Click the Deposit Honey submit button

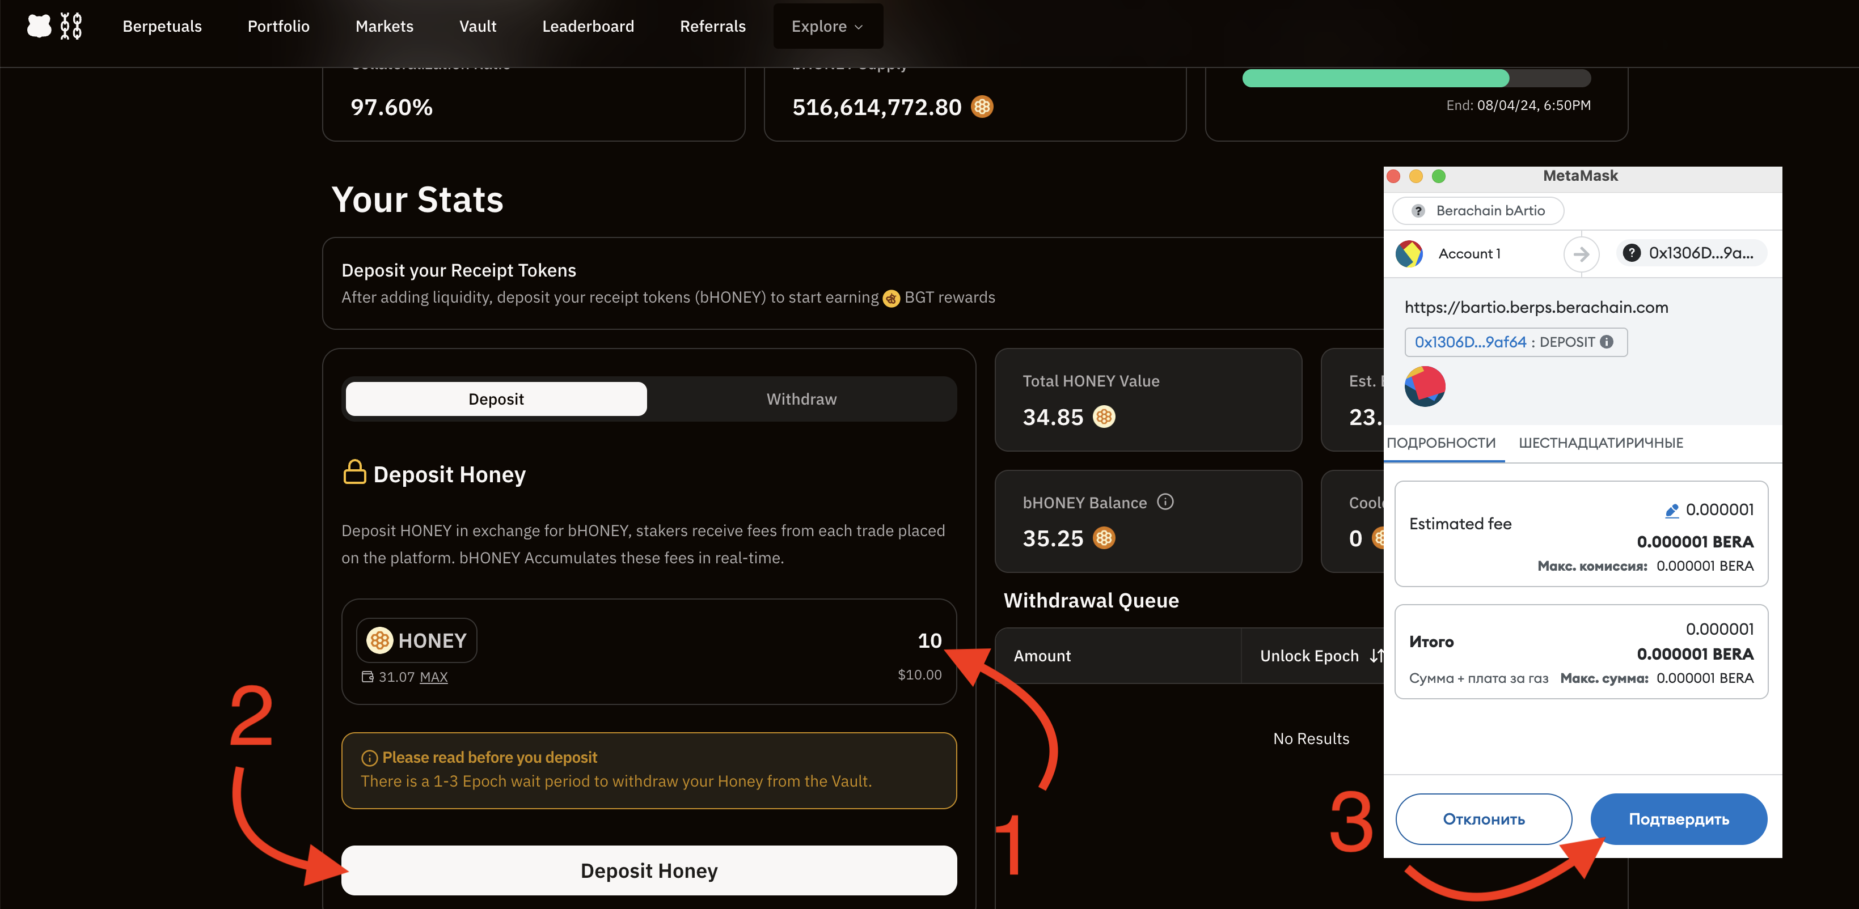point(649,870)
